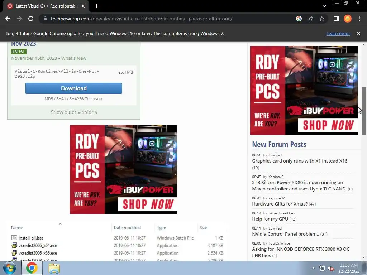This screenshot has height=275, width=367.
Task: Toggle the browser side panel
Action: pos(336,19)
